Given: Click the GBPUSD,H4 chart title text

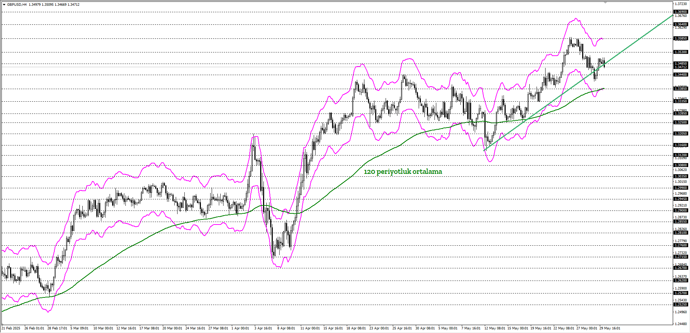Looking at the screenshot, I should (x=17, y=5).
